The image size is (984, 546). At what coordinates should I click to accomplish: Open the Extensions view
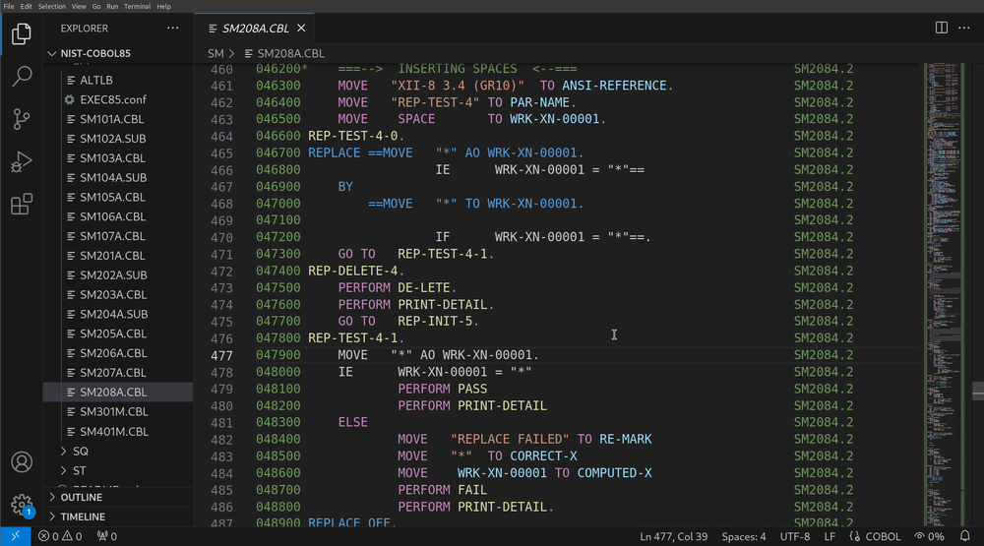22,205
